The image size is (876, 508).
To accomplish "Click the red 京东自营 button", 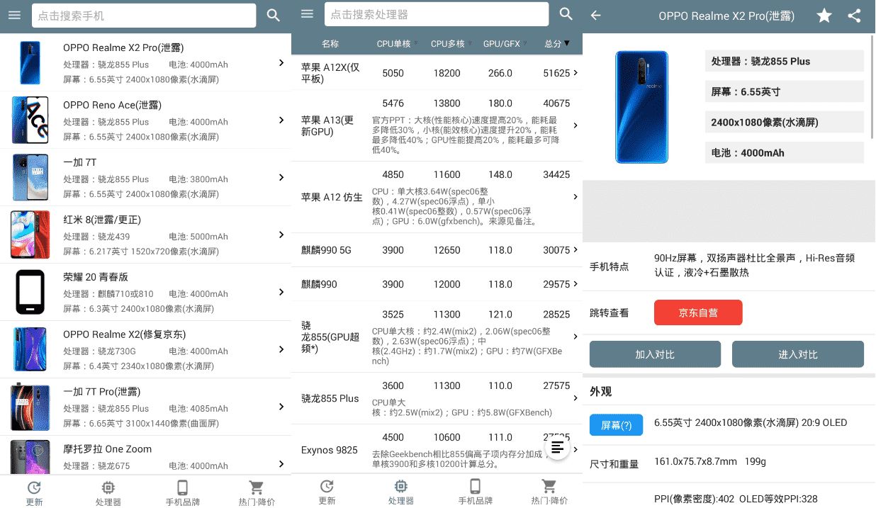I will point(697,312).
